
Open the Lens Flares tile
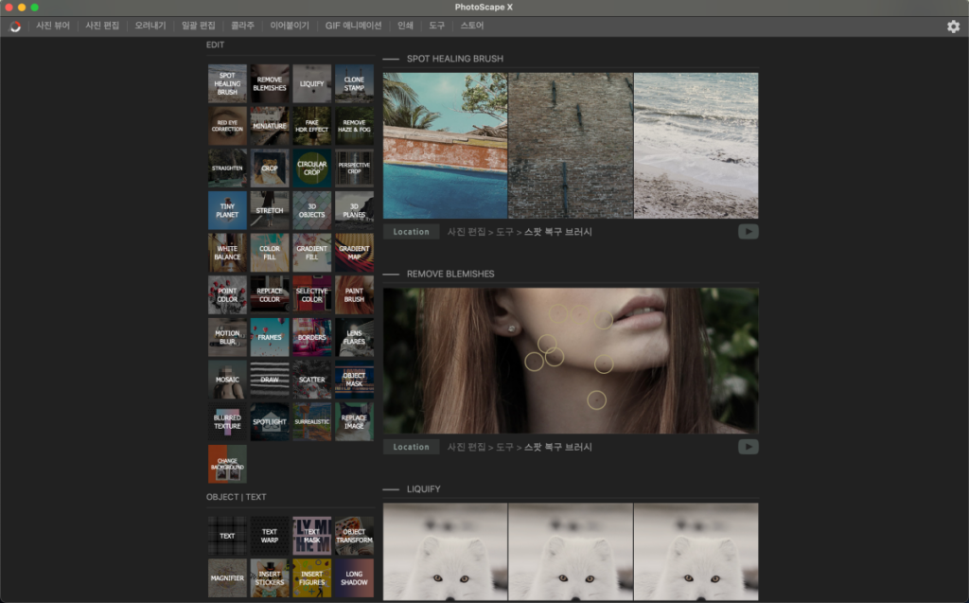(x=354, y=337)
